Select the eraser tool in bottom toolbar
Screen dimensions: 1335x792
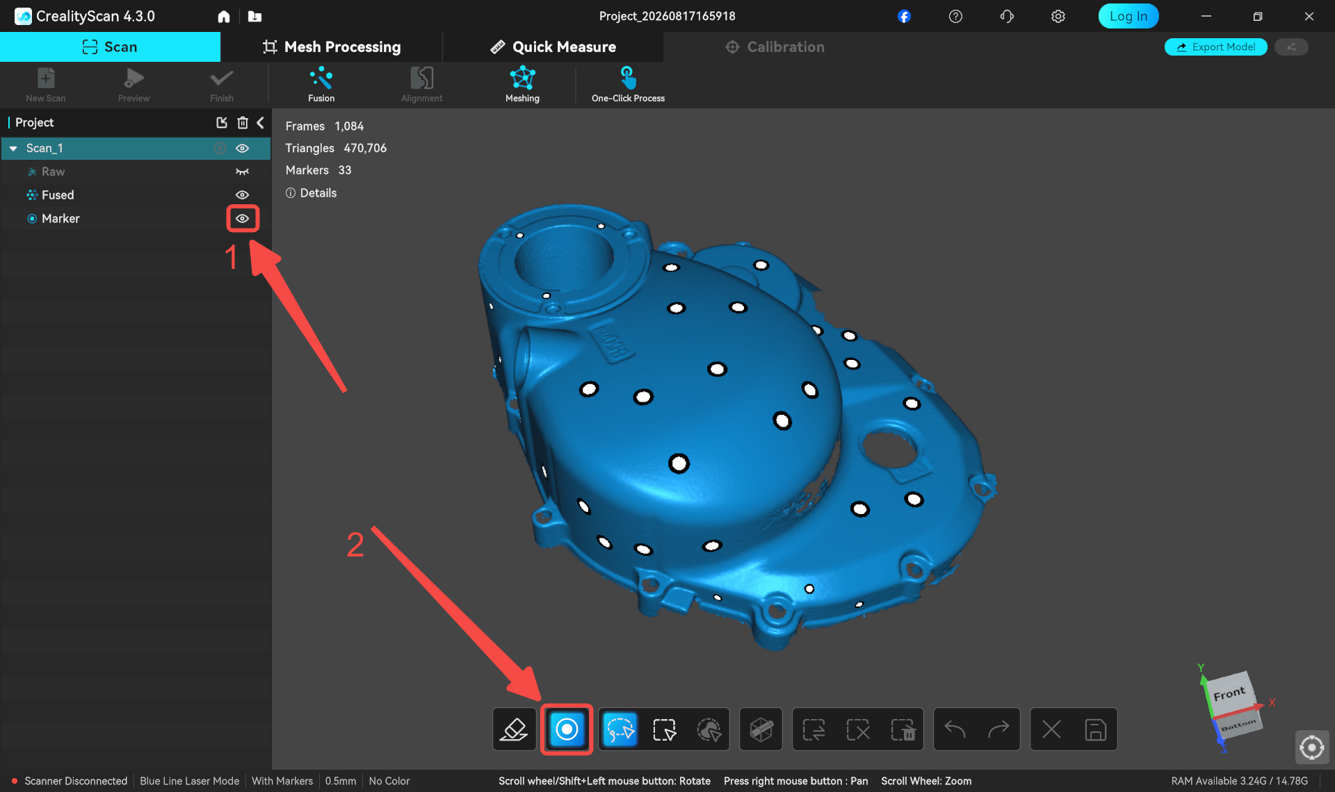click(514, 729)
